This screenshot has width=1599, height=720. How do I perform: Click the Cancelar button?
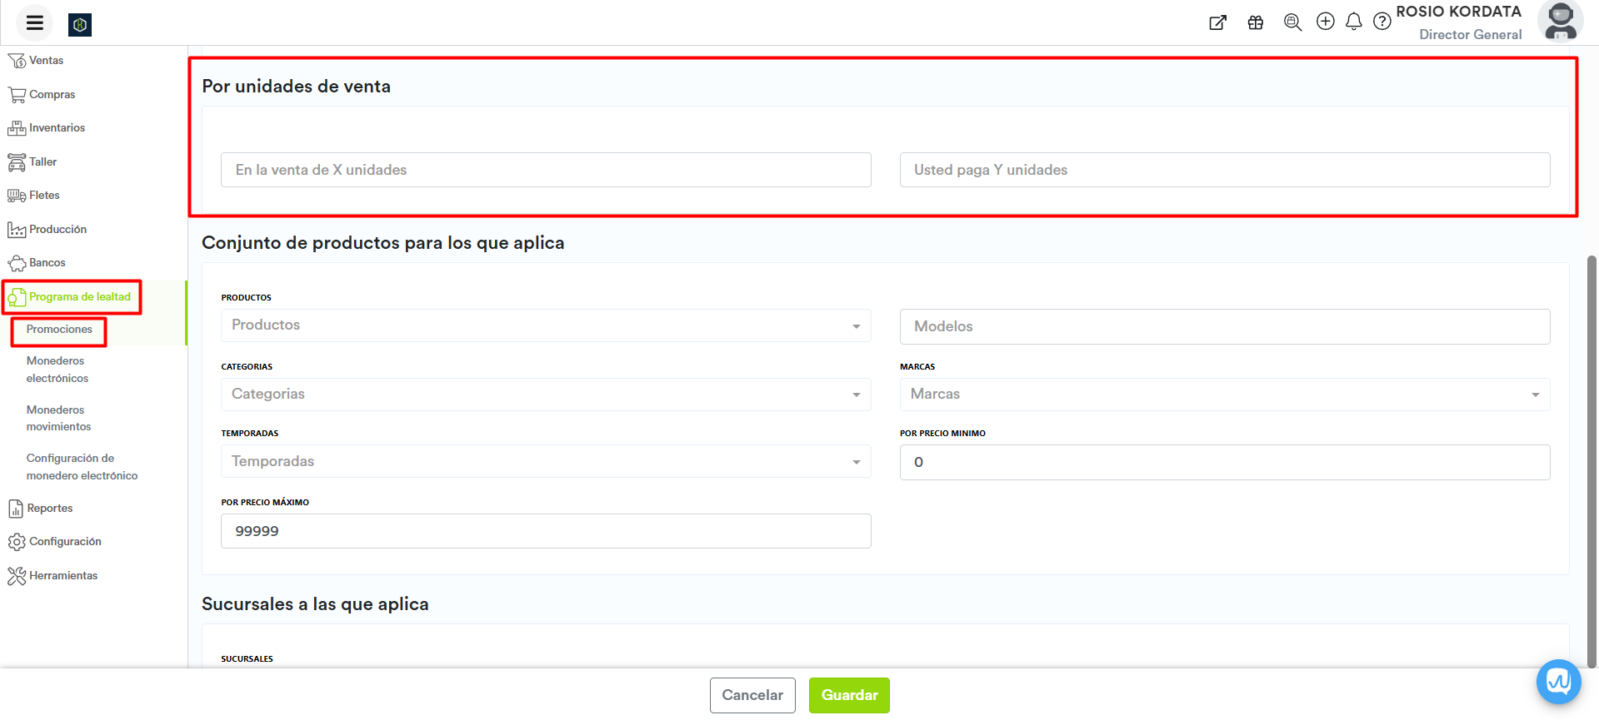tap(752, 695)
